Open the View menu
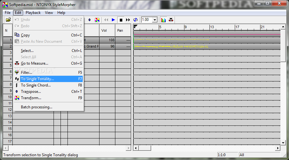 click(x=49, y=13)
